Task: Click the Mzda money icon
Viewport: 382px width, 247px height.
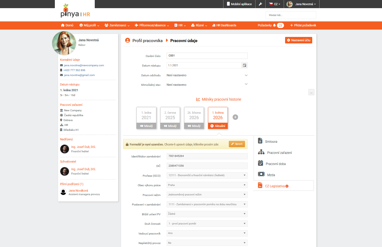Action: click(x=261, y=174)
